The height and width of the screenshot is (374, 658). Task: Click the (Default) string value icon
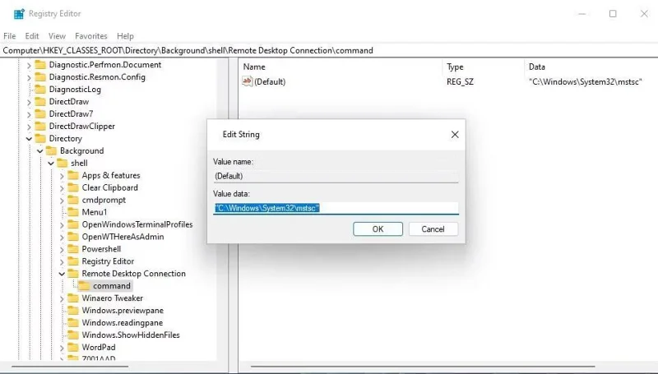[x=247, y=81]
